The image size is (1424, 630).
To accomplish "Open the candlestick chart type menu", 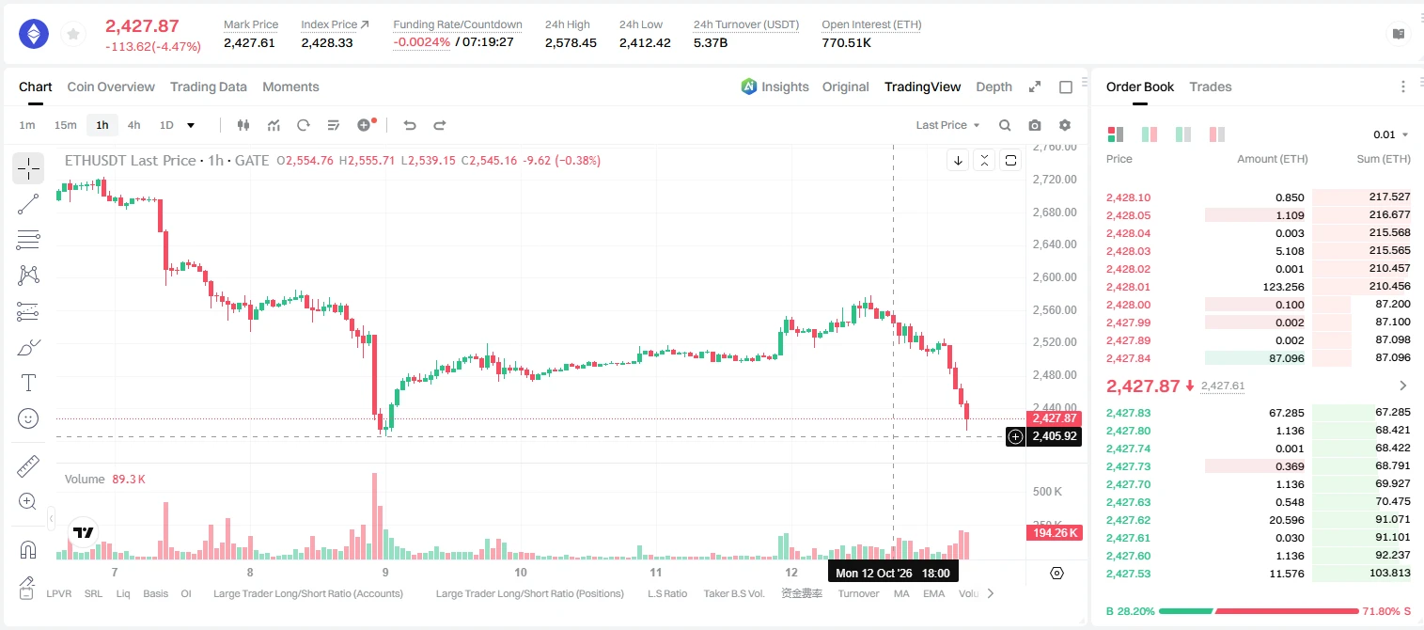I will (244, 125).
